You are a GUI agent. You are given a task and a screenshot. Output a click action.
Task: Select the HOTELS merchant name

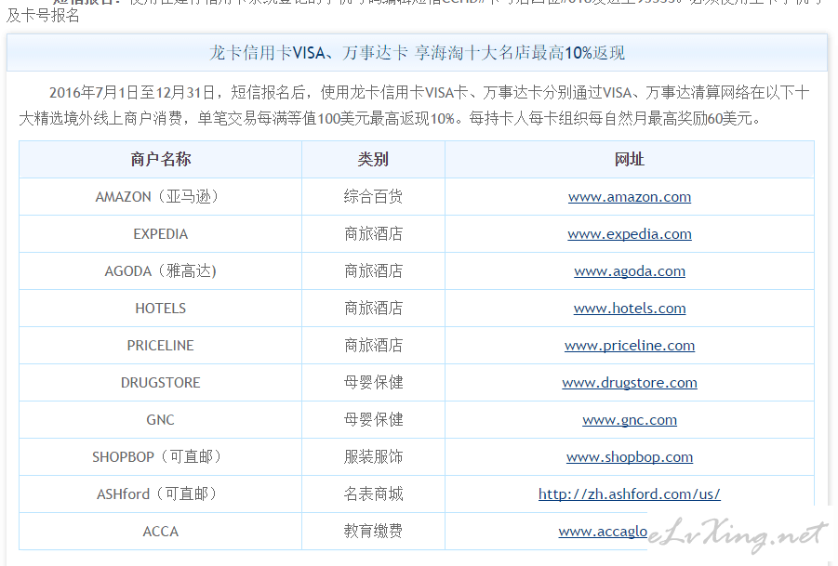click(160, 309)
